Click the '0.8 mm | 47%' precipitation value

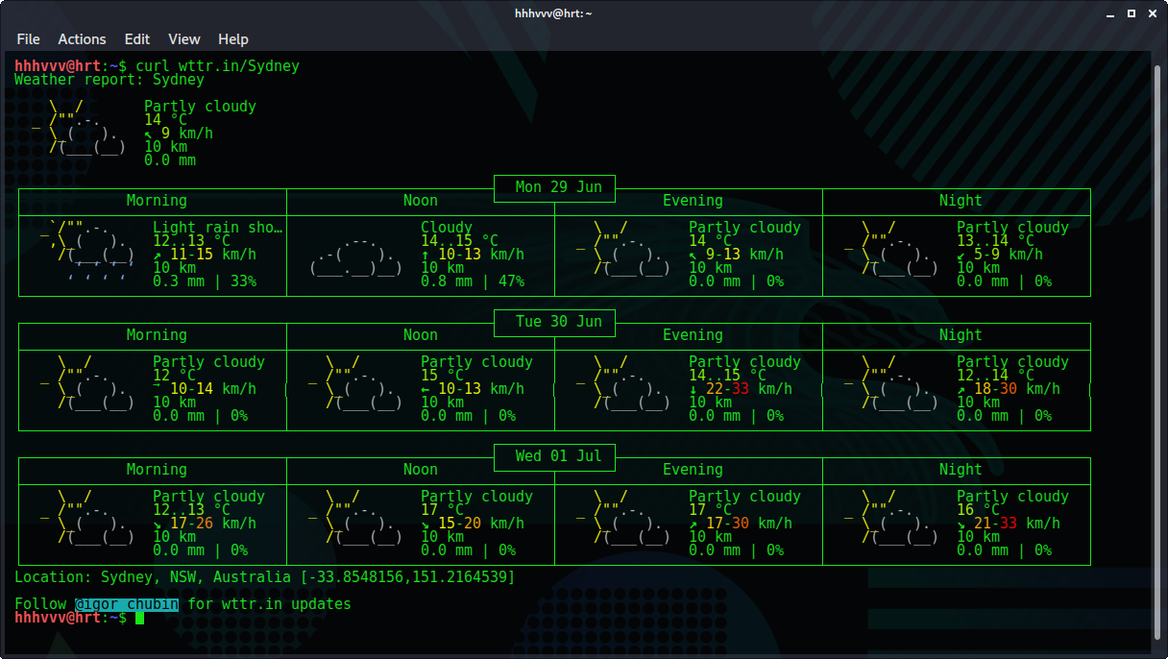pyautogui.click(x=473, y=281)
